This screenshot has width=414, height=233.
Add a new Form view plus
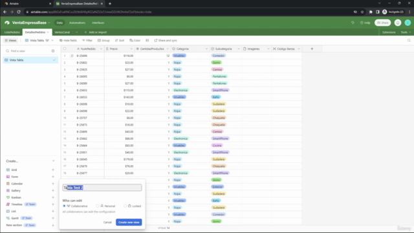click(x=53, y=177)
